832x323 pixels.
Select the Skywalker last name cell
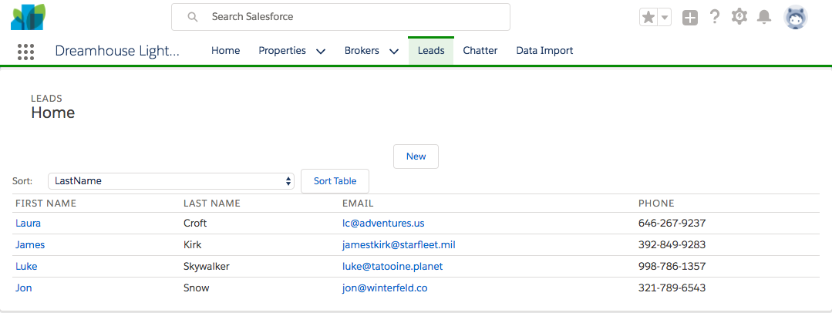[207, 266]
